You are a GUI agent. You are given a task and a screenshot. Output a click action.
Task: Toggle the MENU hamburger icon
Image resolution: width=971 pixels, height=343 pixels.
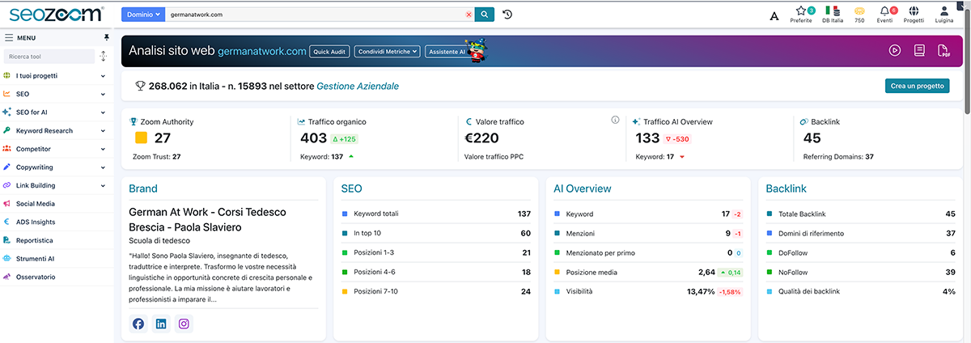click(x=9, y=37)
